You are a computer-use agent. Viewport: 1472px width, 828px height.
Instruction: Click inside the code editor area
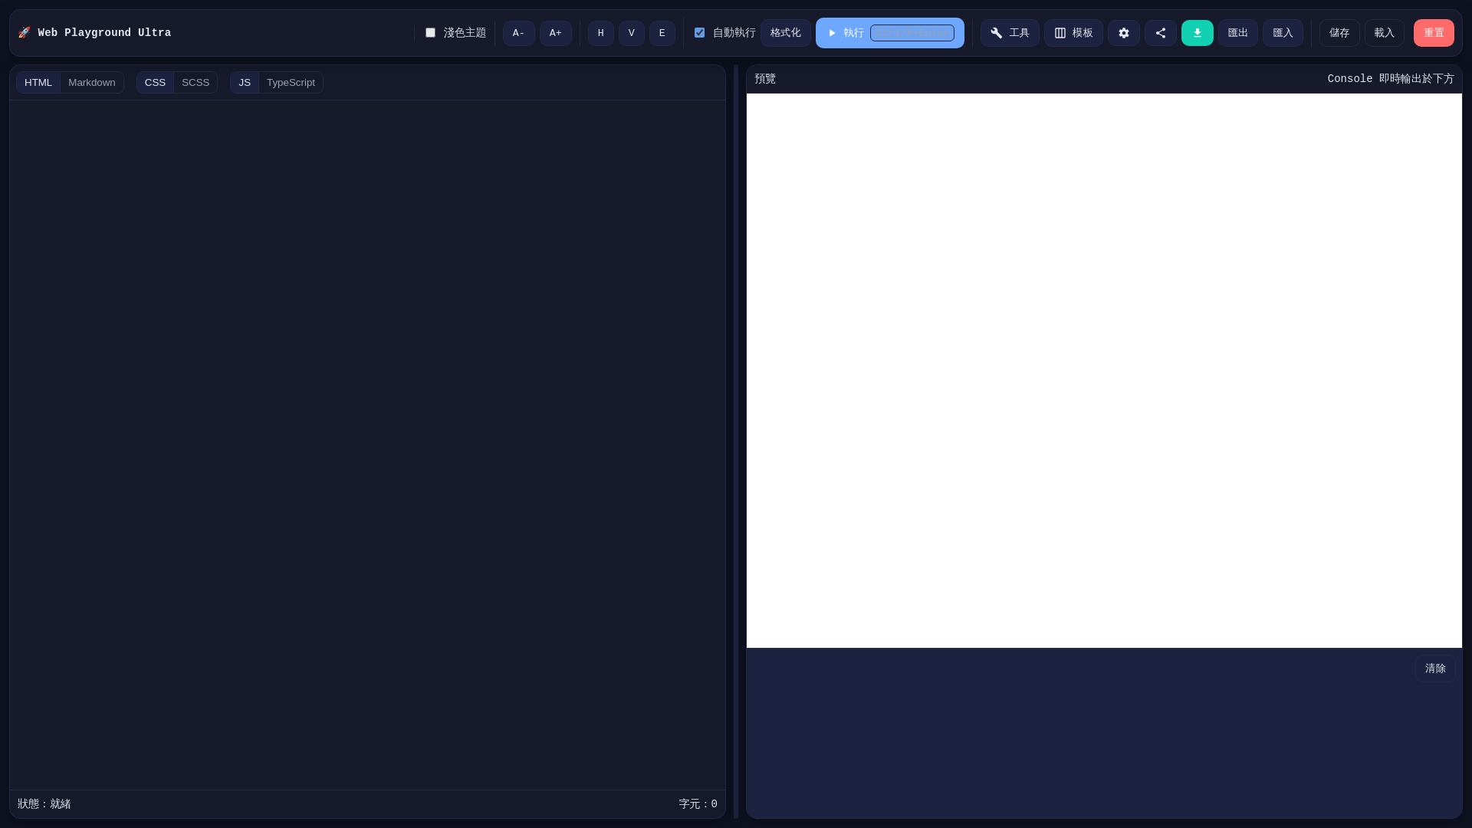[x=367, y=445]
